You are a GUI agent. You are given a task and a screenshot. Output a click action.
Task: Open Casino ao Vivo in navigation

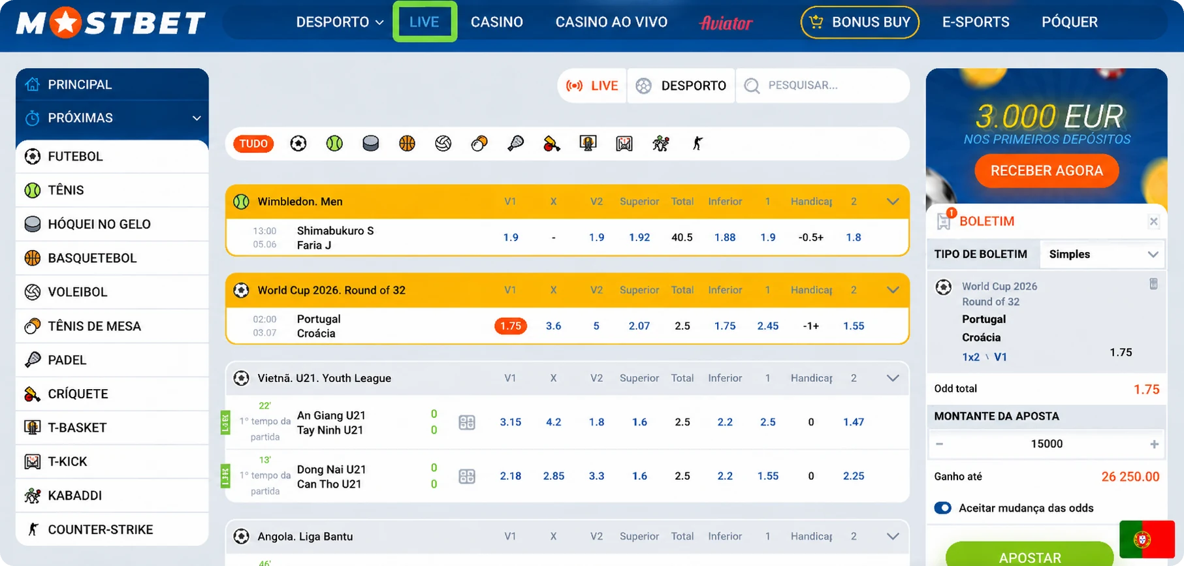coord(611,22)
